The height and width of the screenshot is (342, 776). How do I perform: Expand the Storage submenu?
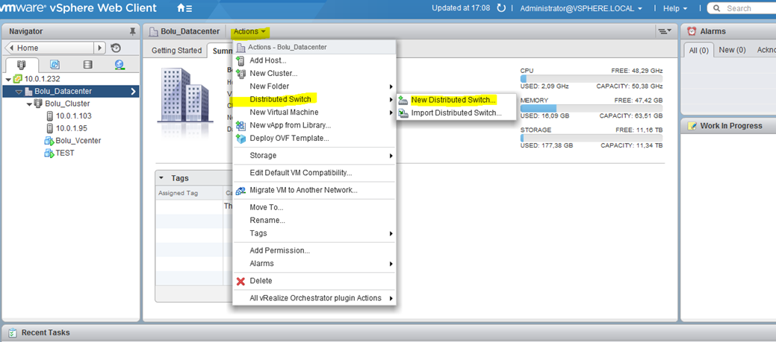pyautogui.click(x=391, y=156)
